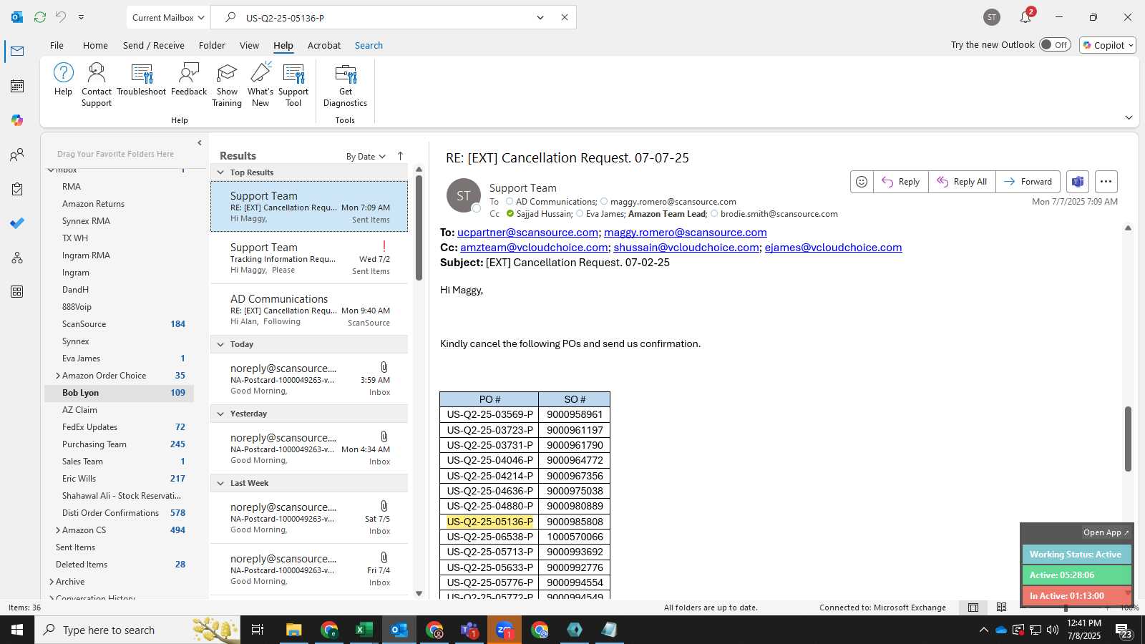Open the Troubleshoot tool
The width and height of the screenshot is (1145, 644).
tap(142, 79)
